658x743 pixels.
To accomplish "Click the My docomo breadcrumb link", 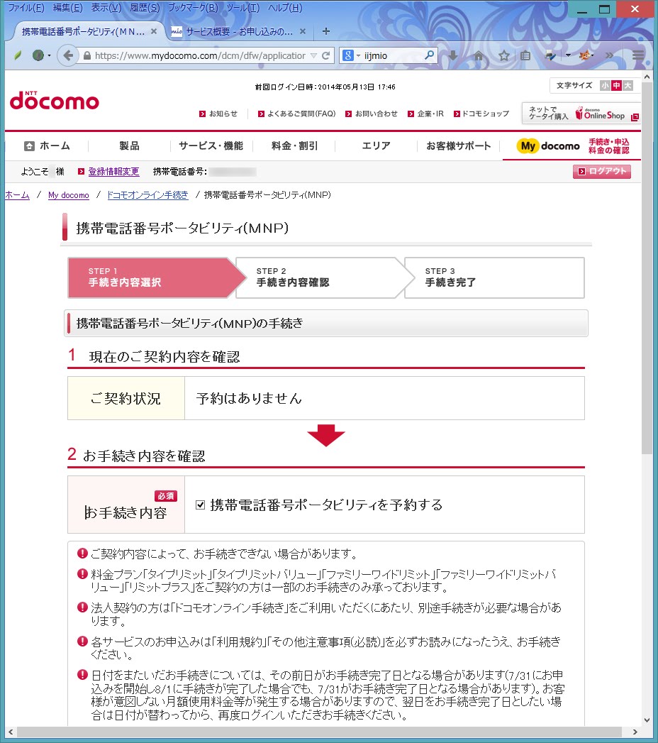I will 69,195.
